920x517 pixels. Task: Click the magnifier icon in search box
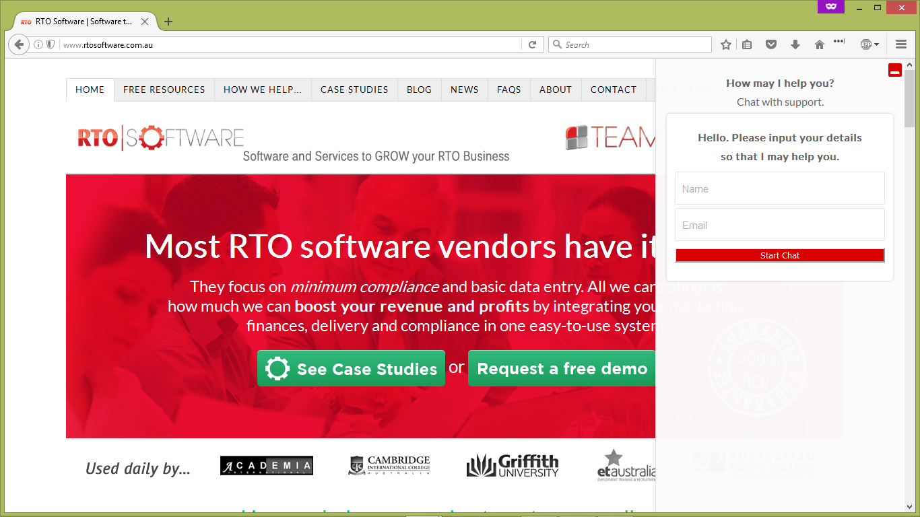pos(557,44)
